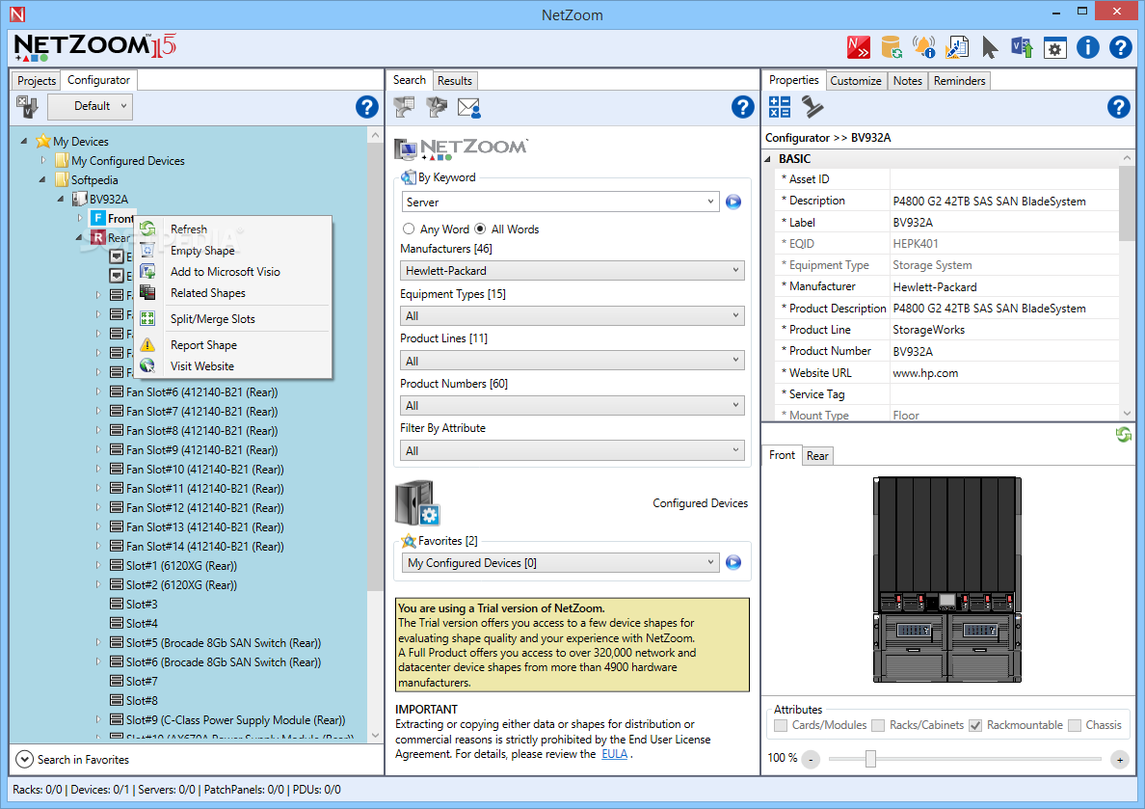Open the settings window icon in top toolbar

pyautogui.click(x=1054, y=48)
